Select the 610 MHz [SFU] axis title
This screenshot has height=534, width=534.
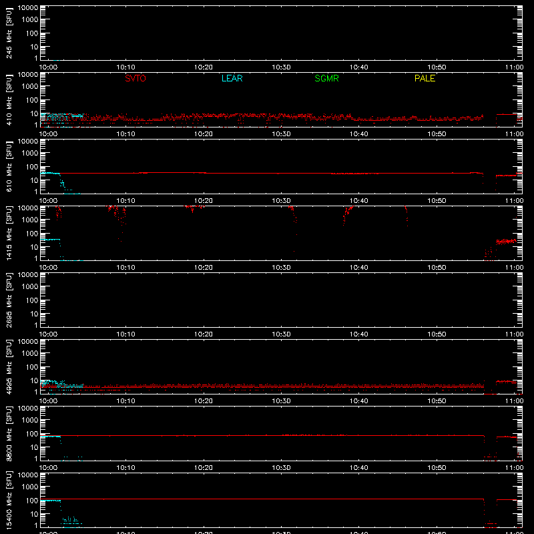pos(9,166)
